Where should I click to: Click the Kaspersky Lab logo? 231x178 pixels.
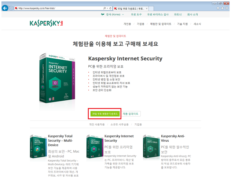coord(47,23)
